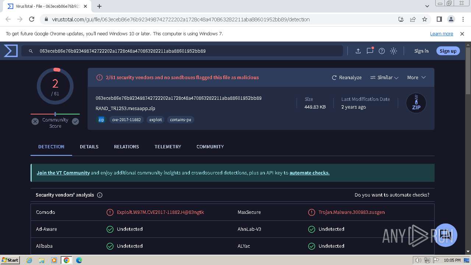Click the Chrome forward arrow
This screenshot has width=471, height=265.
pos(20,20)
